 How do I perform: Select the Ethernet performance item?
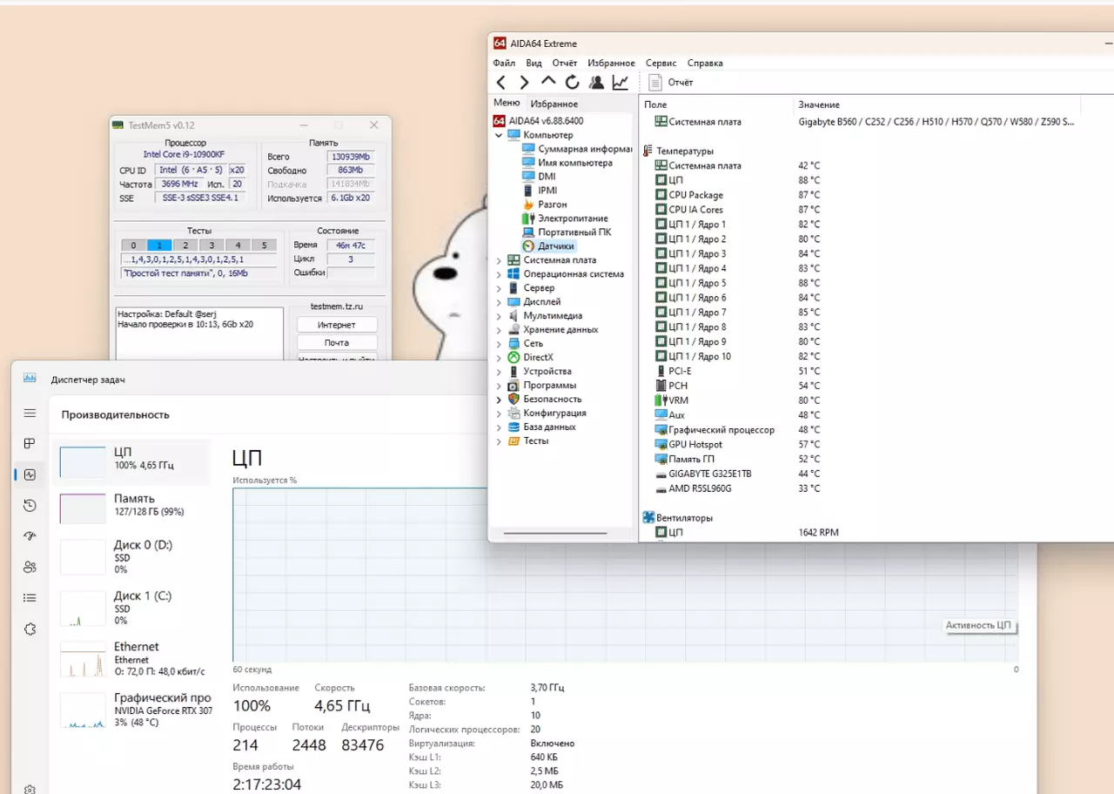coord(131,659)
